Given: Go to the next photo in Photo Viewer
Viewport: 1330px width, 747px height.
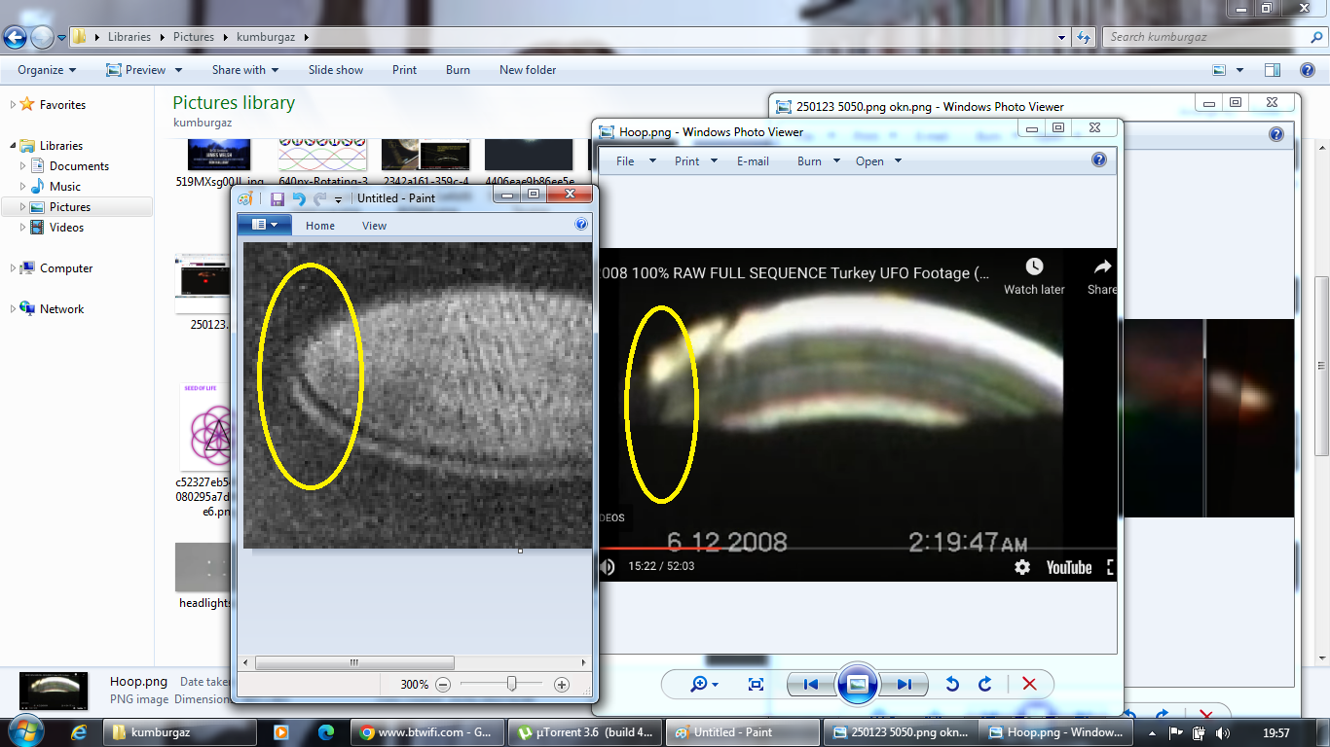Looking at the screenshot, I should [904, 685].
